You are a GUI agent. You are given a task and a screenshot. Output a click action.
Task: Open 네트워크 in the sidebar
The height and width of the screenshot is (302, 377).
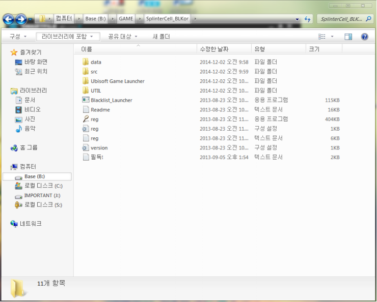[26, 224]
